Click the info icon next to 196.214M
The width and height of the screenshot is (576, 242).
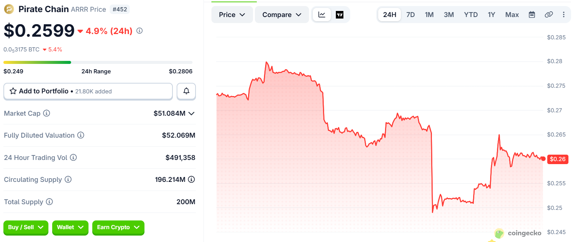tap(191, 179)
